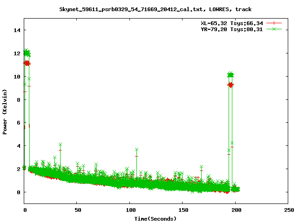Image resolution: width=298 pixels, height=223 pixels.
Task: Click x-axis tick label 150
Action: click(183, 210)
